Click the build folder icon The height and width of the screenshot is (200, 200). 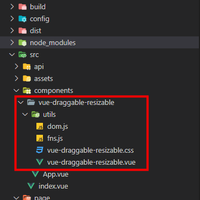pos(23,7)
